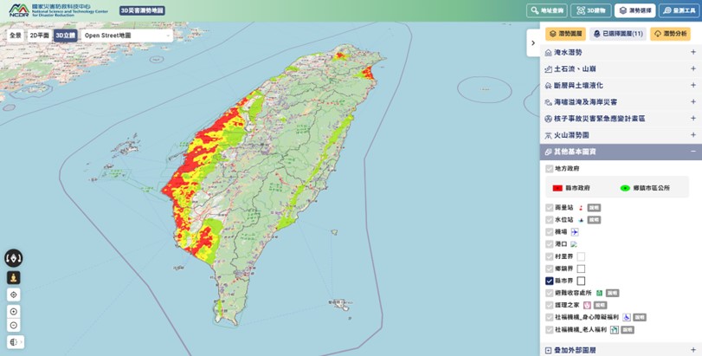This screenshot has width=702, height=356.
Task: Open the 量測工具 button
Action: point(679,10)
